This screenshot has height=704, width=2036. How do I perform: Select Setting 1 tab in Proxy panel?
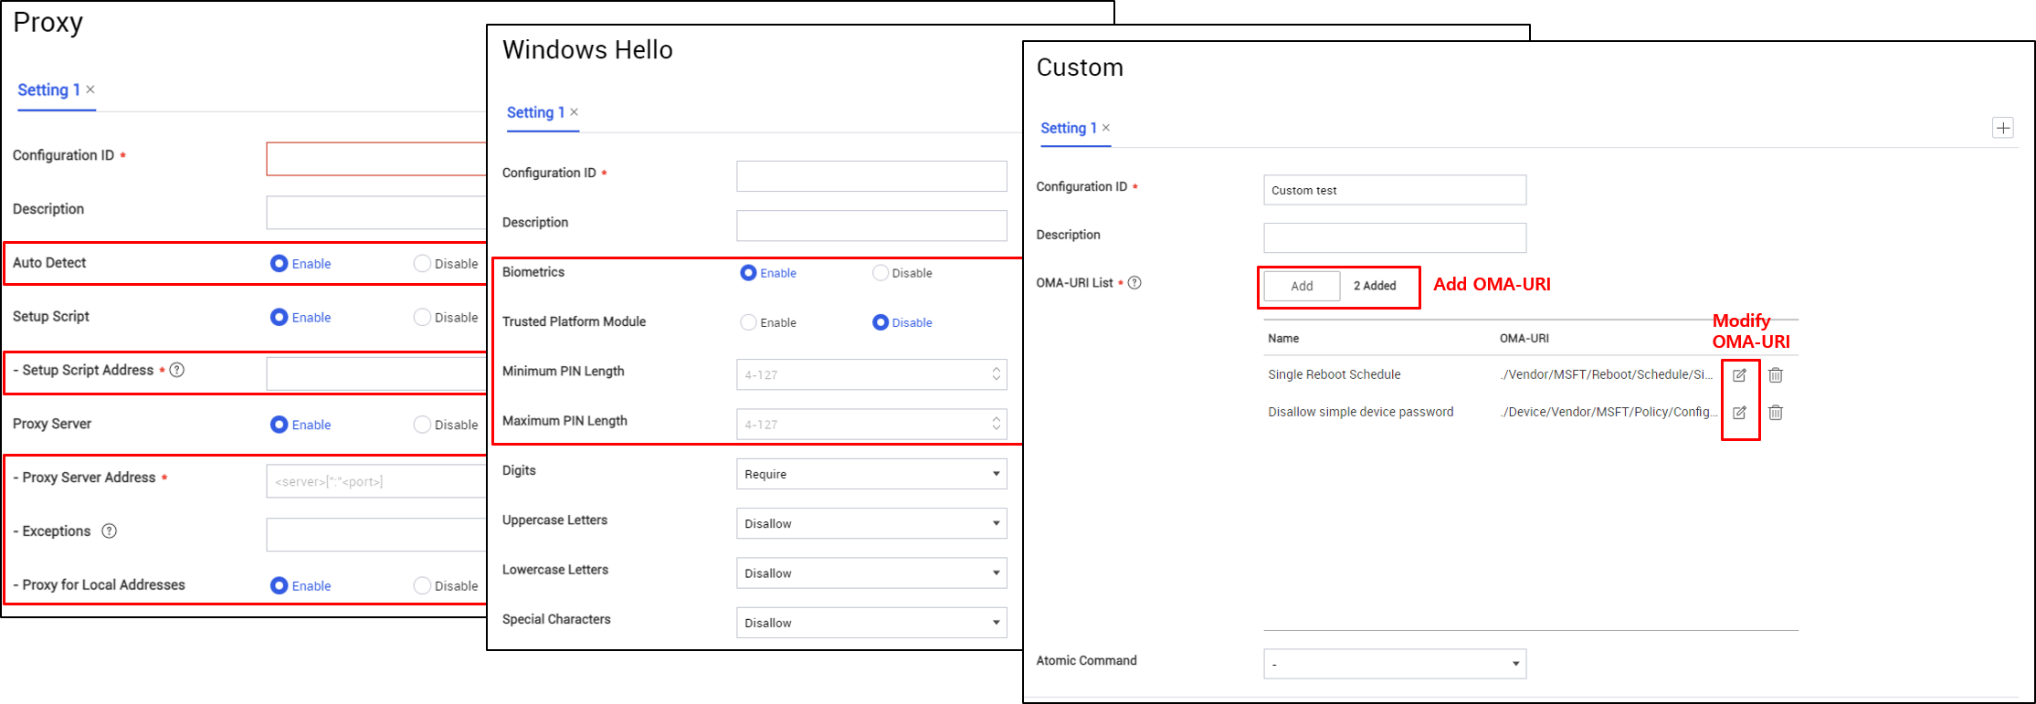click(49, 89)
